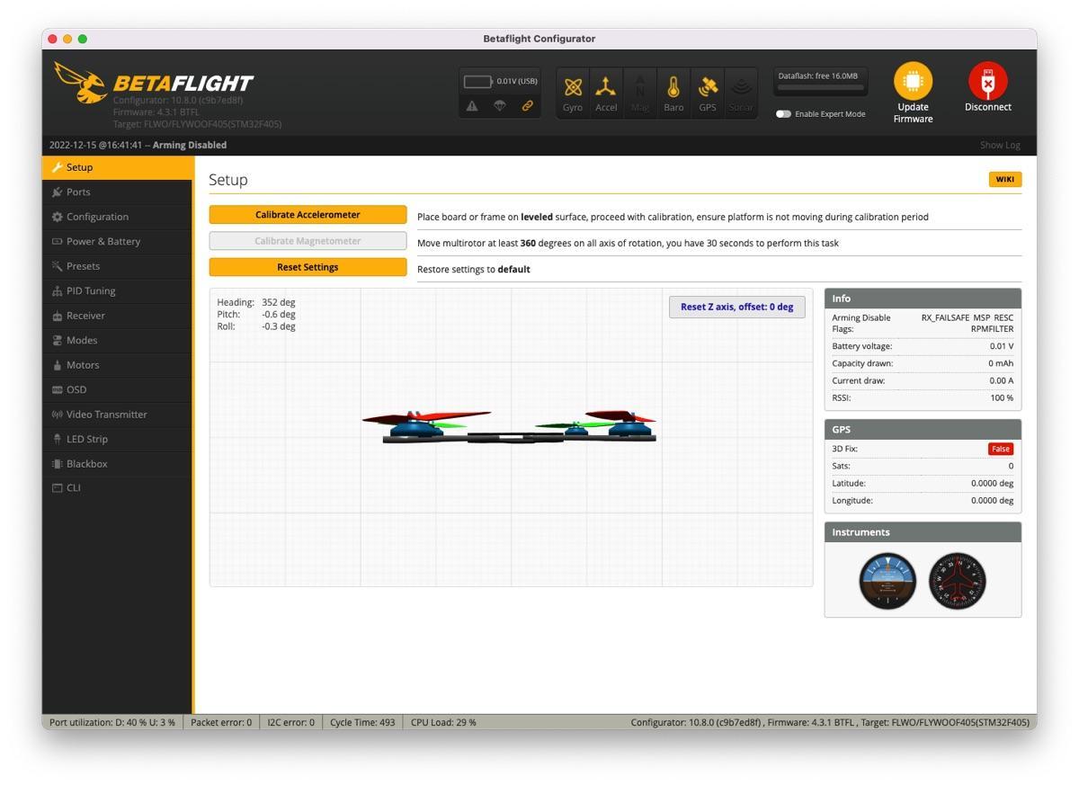Open the Setup tab

point(117,167)
